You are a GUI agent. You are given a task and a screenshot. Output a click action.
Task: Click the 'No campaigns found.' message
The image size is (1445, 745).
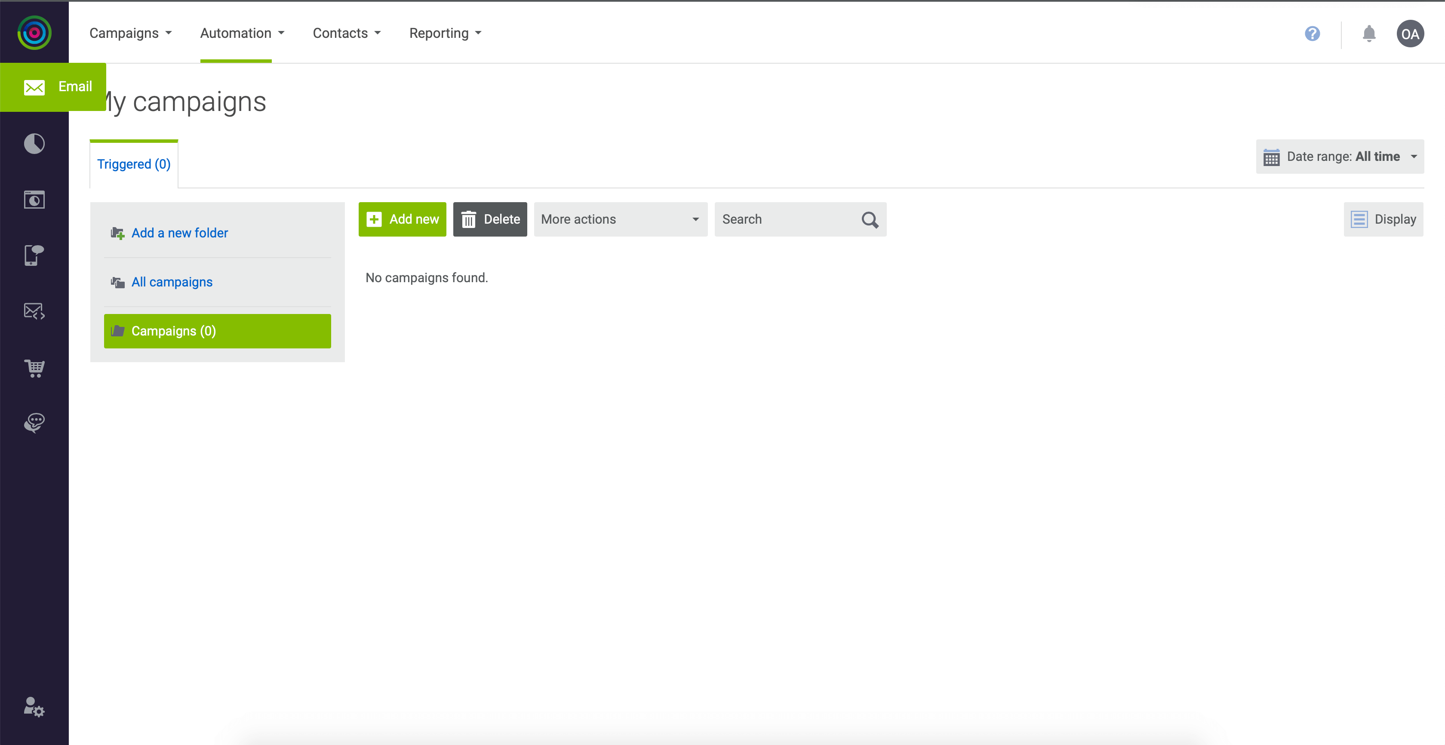coord(426,278)
